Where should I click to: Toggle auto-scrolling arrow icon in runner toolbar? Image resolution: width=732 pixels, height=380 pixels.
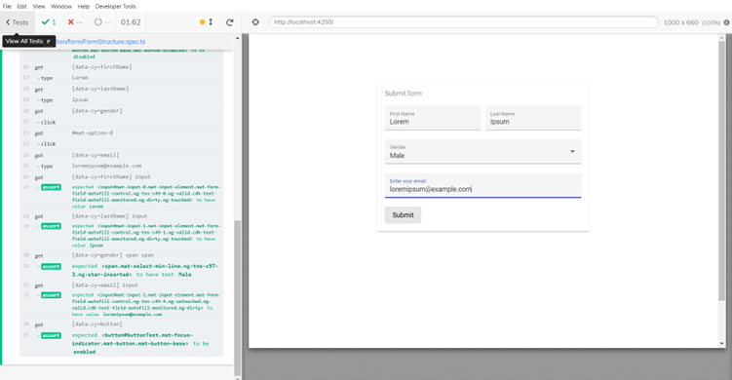click(x=211, y=22)
